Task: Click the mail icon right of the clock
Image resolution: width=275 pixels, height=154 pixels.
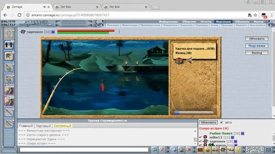Action: (268, 150)
